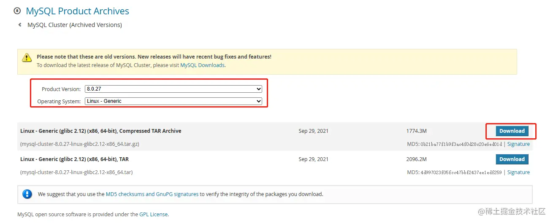This screenshot has height=223, width=553.
Task: Visit the GPL License link
Action: pos(153,215)
